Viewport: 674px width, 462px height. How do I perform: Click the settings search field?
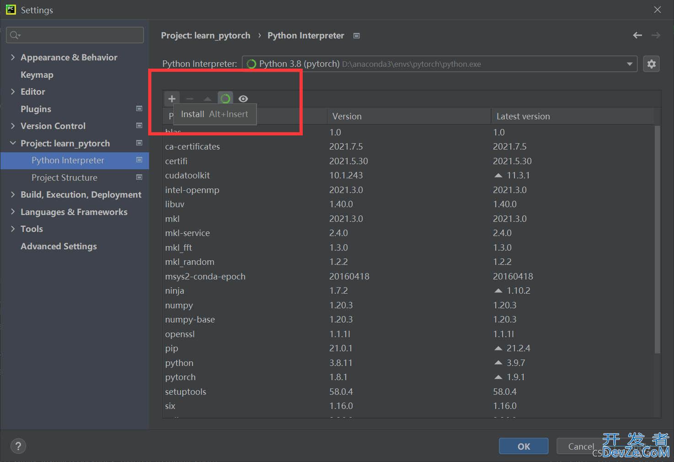[75, 35]
